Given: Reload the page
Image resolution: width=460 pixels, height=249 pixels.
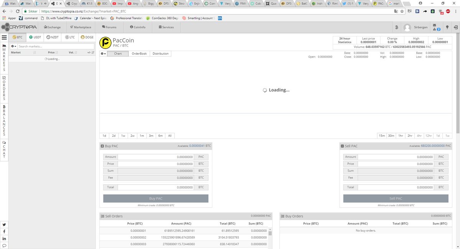Looking at the screenshot, I should 18,11.
